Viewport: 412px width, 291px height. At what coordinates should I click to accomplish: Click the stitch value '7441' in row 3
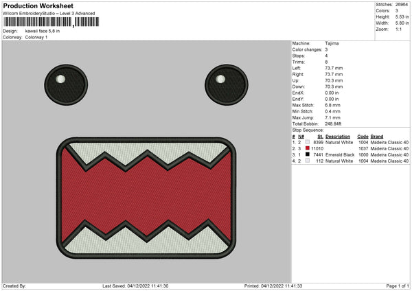[318, 154]
